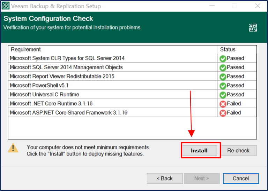Click red Failed icon for .NET Core Runtime
The height and width of the screenshot is (191, 268).
(223, 104)
